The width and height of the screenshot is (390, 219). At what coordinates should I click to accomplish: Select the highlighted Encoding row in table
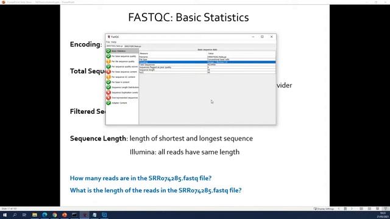(x=207, y=62)
